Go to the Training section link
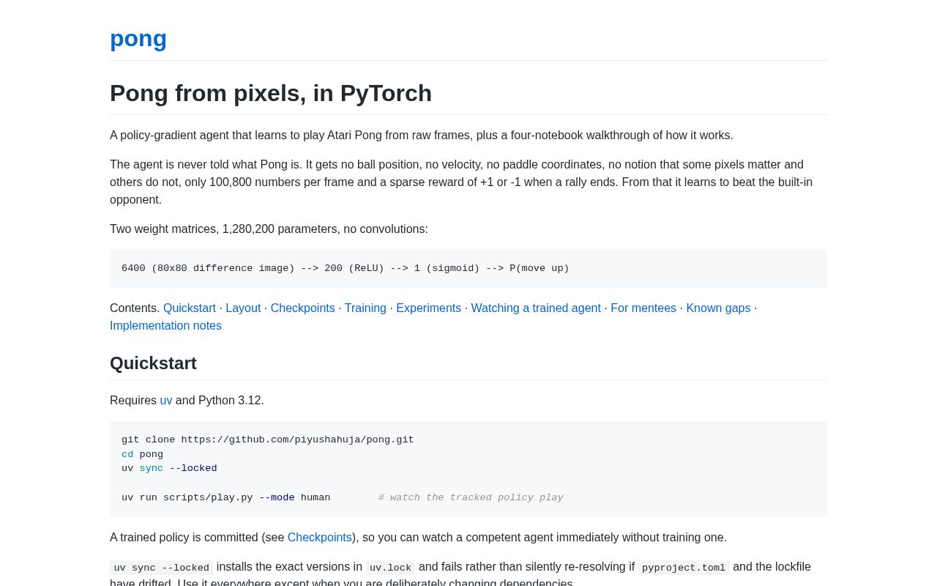Screen dimensions: 937x586 [365, 308]
